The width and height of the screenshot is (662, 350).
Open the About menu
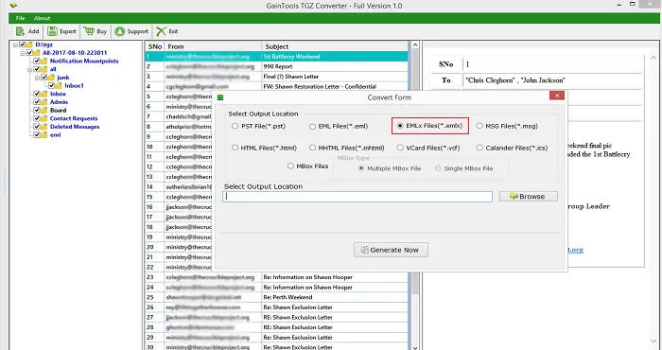[x=42, y=18]
